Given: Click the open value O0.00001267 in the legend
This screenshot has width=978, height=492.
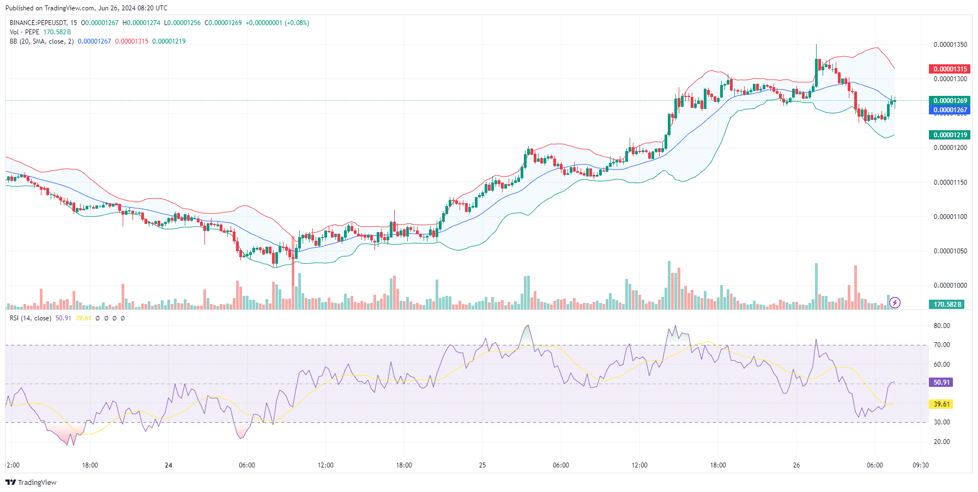Looking at the screenshot, I should point(100,23).
